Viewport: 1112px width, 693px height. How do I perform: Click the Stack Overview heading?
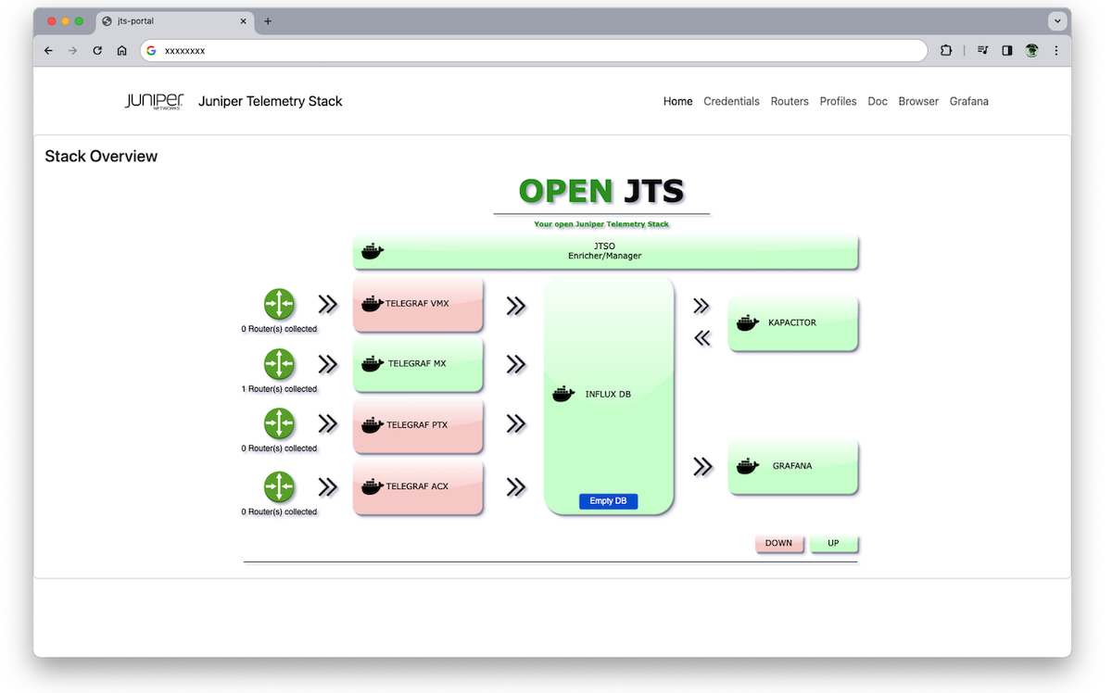pos(101,157)
